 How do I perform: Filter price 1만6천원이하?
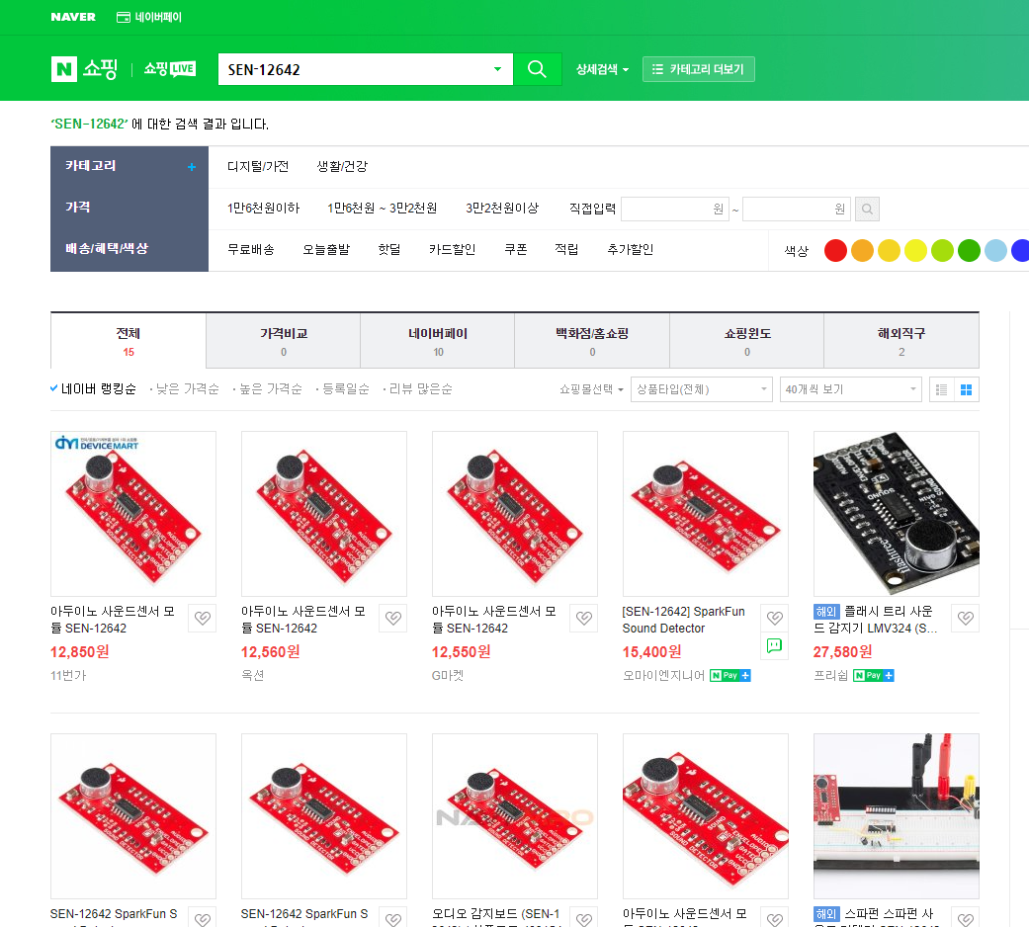click(x=263, y=208)
